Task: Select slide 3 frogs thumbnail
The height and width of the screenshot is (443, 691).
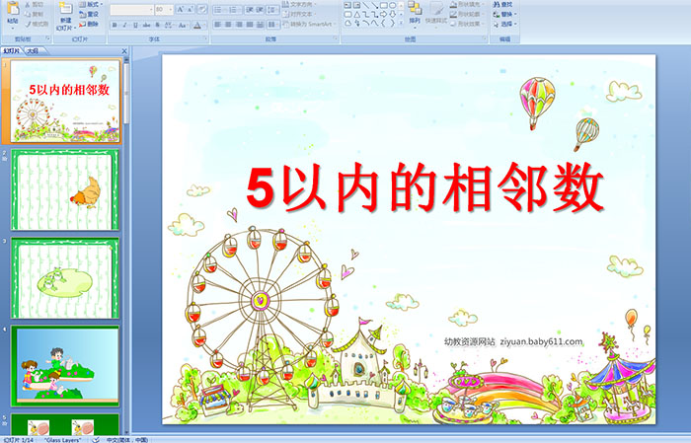Action: (65, 278)
